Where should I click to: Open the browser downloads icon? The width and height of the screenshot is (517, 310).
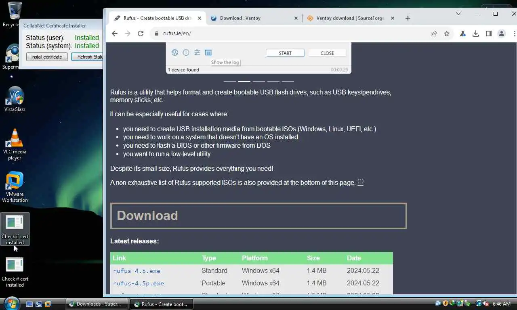476,34
